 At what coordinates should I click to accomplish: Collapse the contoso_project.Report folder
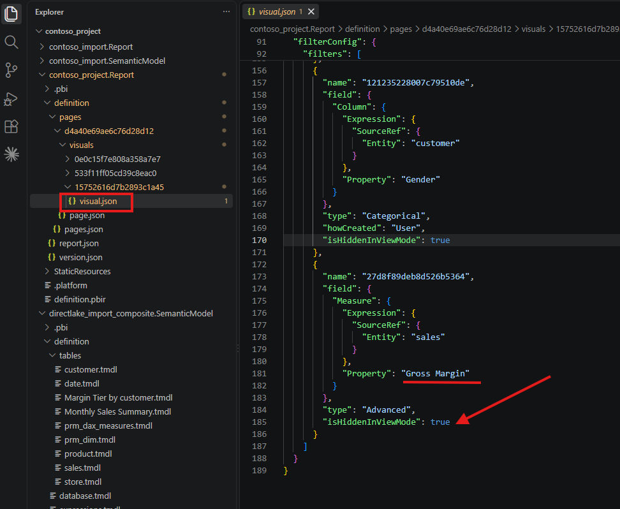point(91,75)
